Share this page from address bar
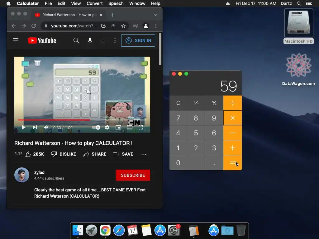Viewport: 319px width, 239px height. pos(113,26)
